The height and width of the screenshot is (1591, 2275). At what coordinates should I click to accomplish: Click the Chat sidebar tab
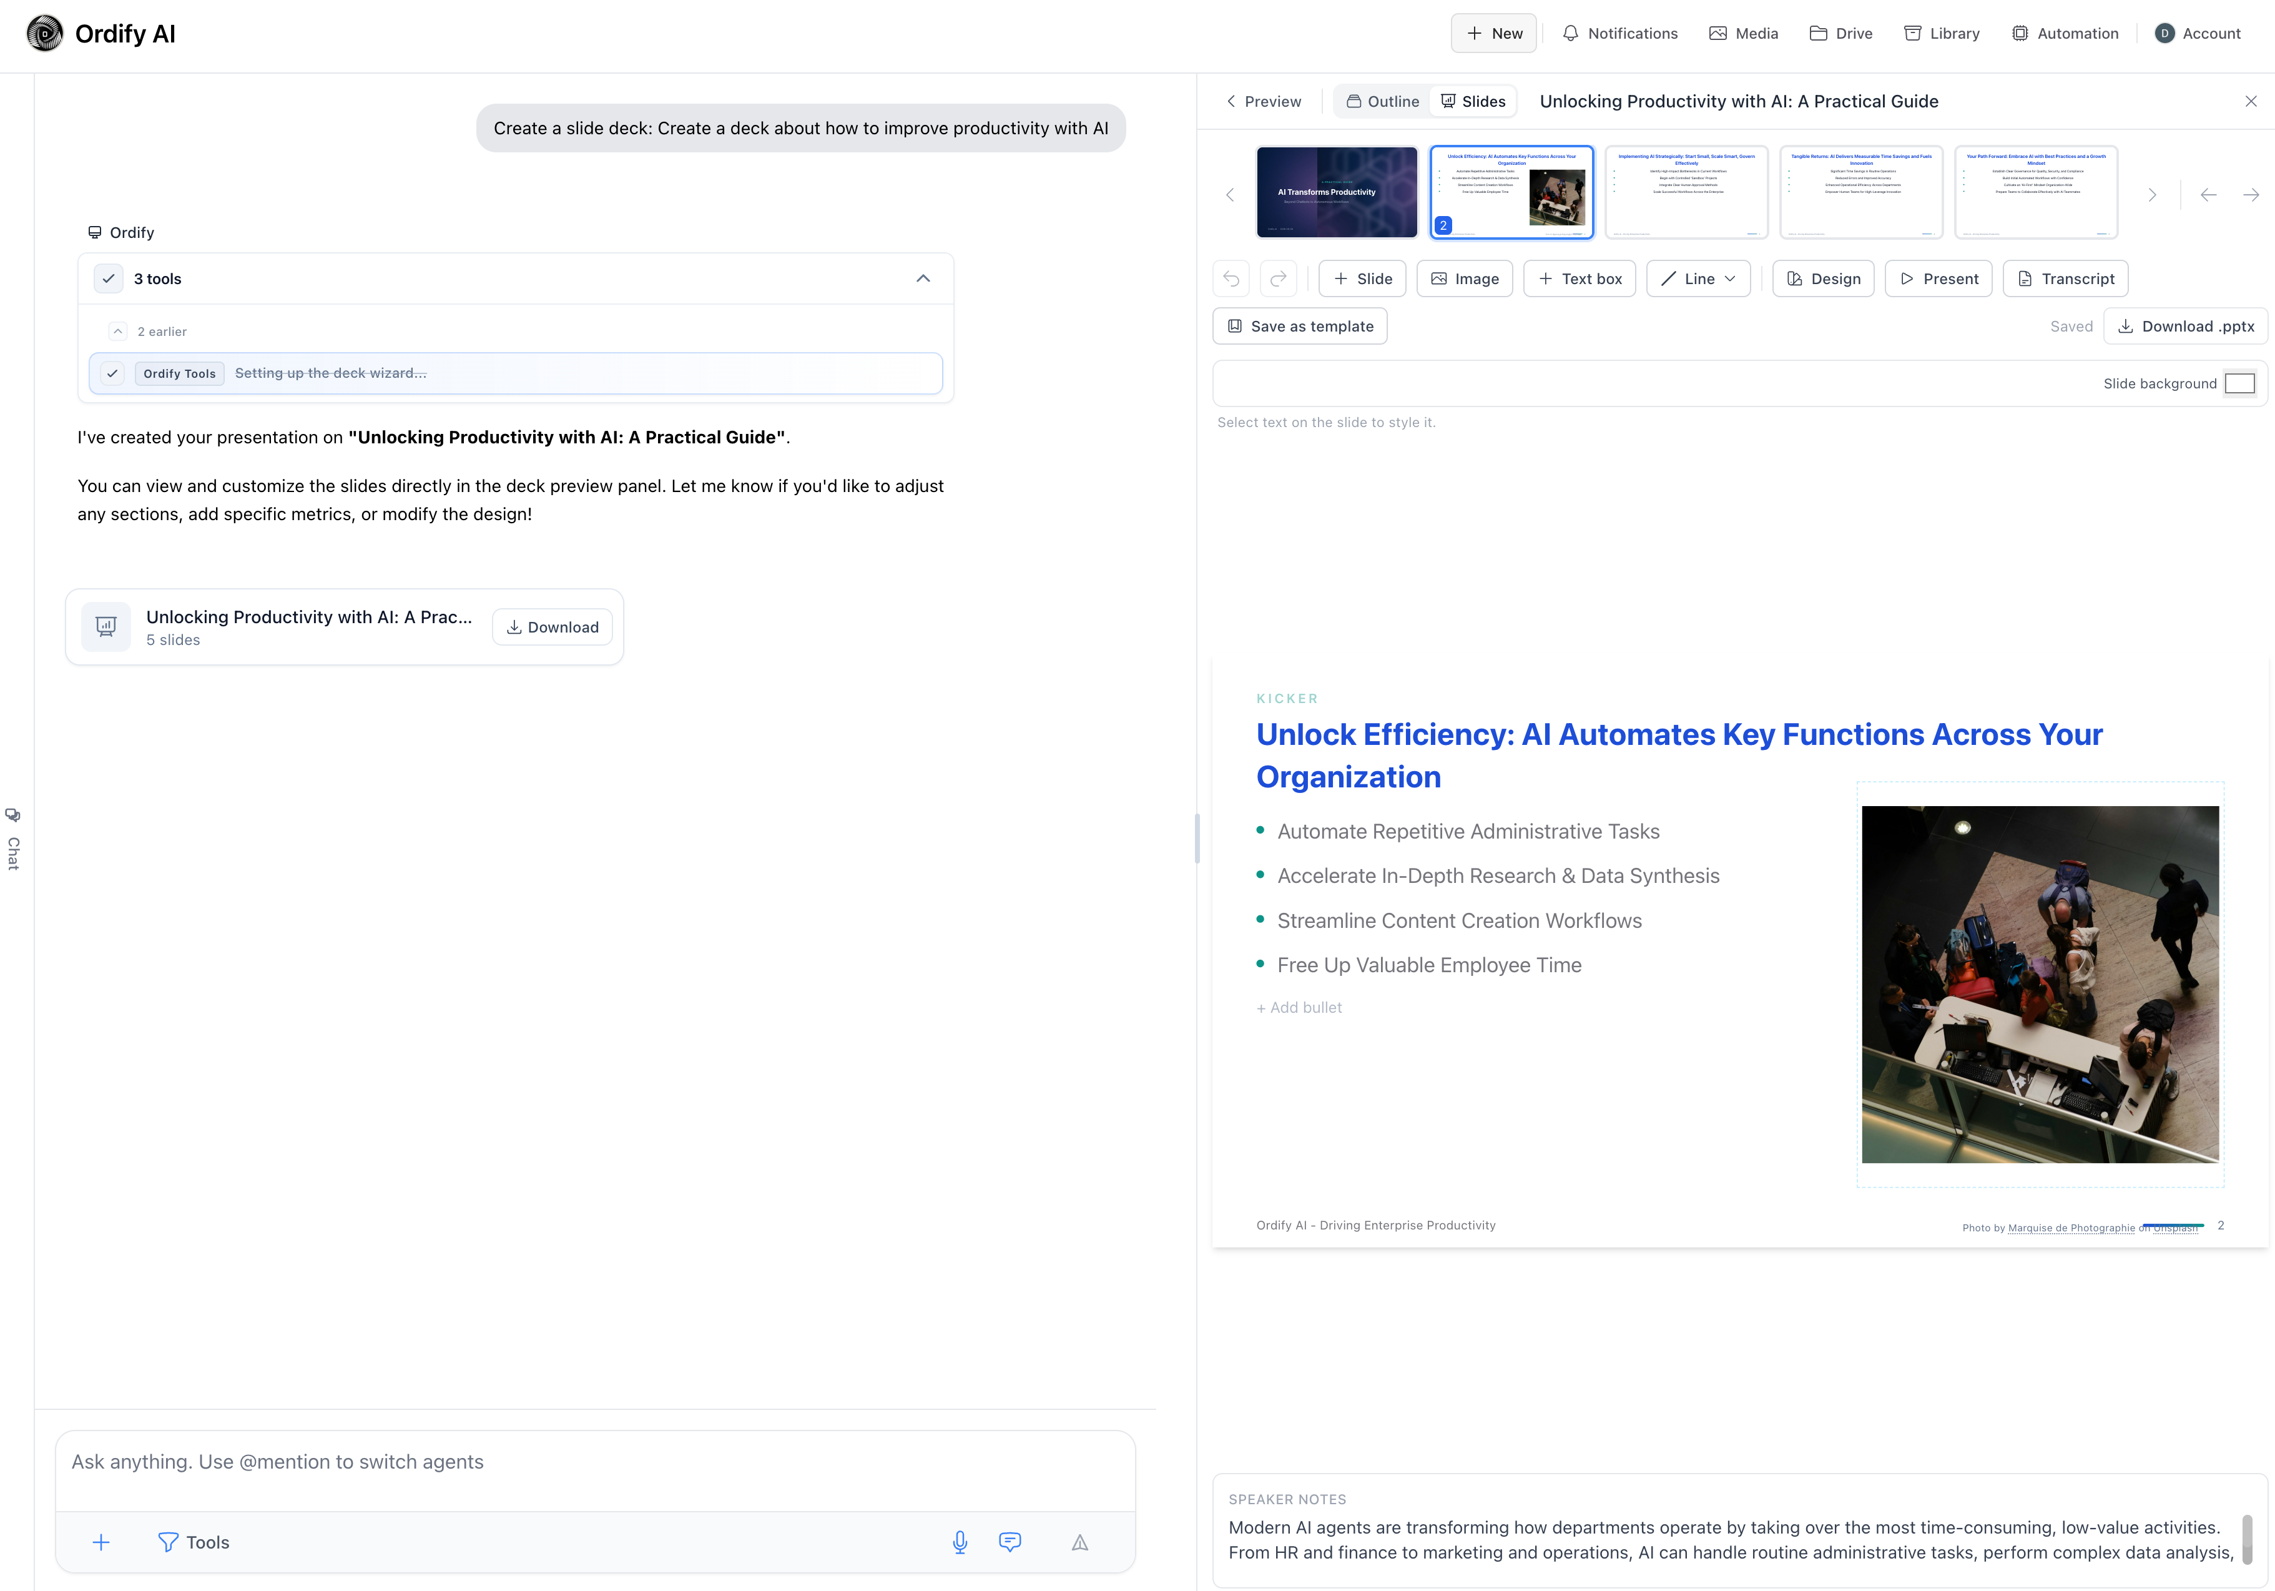[x=13, y=840]
